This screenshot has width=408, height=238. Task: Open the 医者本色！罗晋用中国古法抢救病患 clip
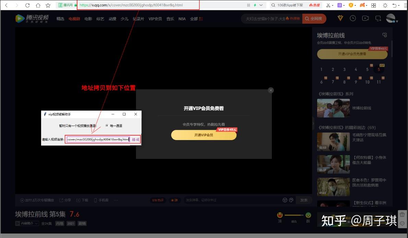(333, 187)
